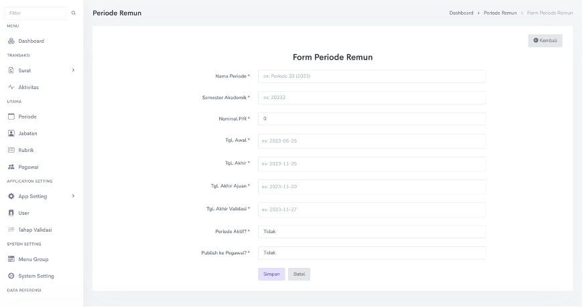583x308 pixels.
Task: Click the App Setting gear icon
Action: (x=11, y=196)
